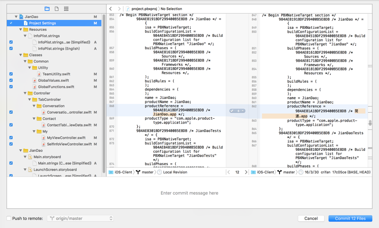The height and width of the screenshot is (228, 379).
Task: Click Commit 12 Files button
Action: click(x=350, y=219)
